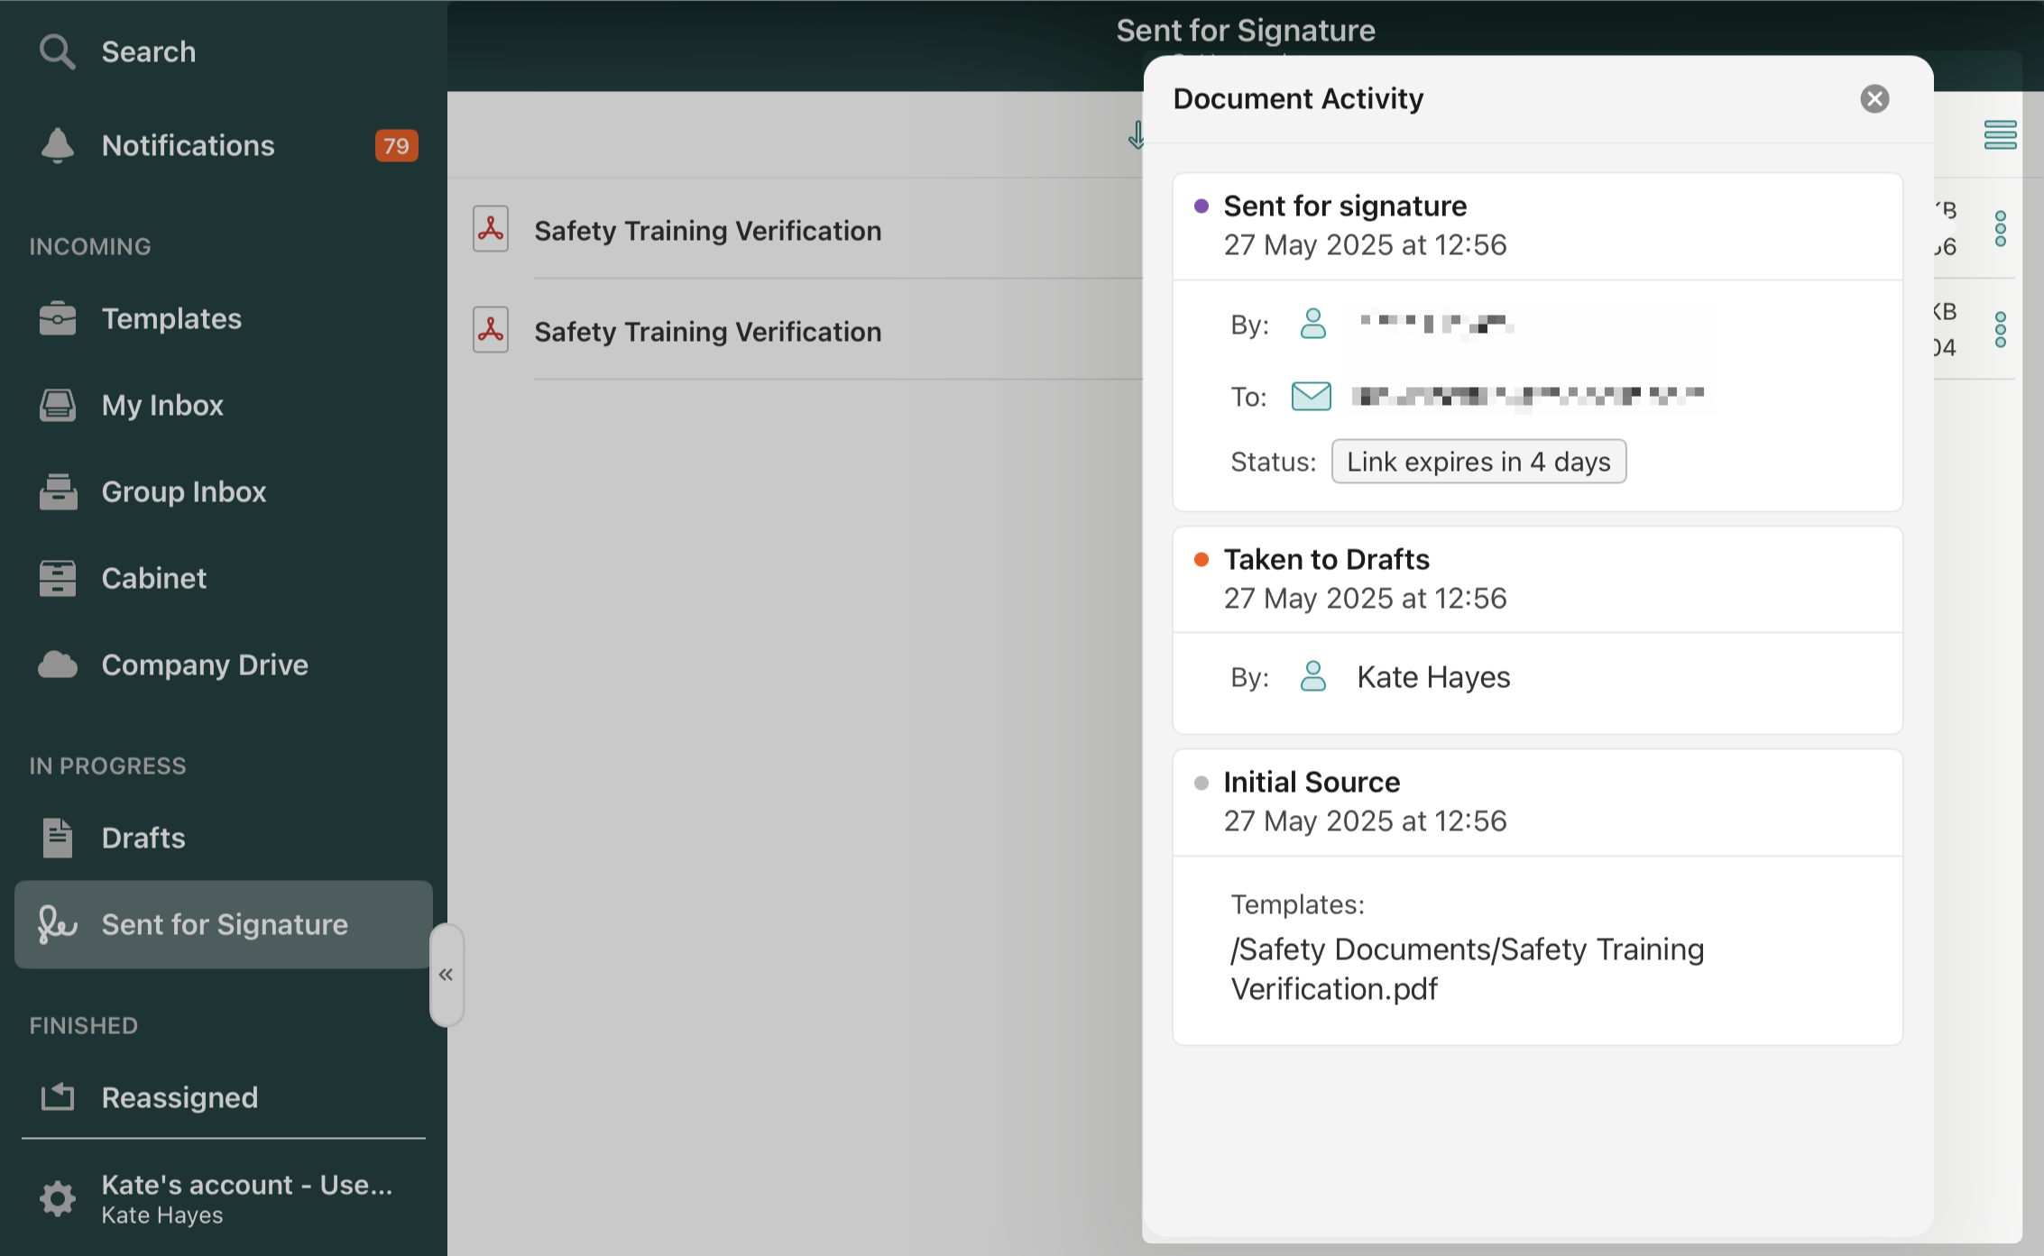Close the Document Activity panel
The height and width of the screenshot is (1256, 2044).
[1874, 98]
